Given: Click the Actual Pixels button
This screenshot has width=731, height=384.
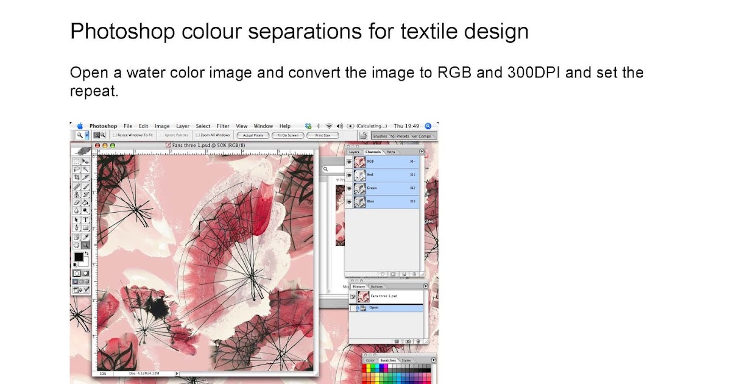Looking at the screenshot, I should click(253, 135).
